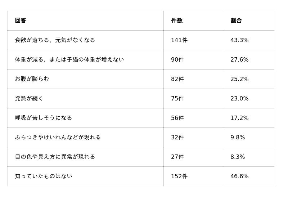Select the 呼吸が苦しそうになる answer cell

pos(43,118)
